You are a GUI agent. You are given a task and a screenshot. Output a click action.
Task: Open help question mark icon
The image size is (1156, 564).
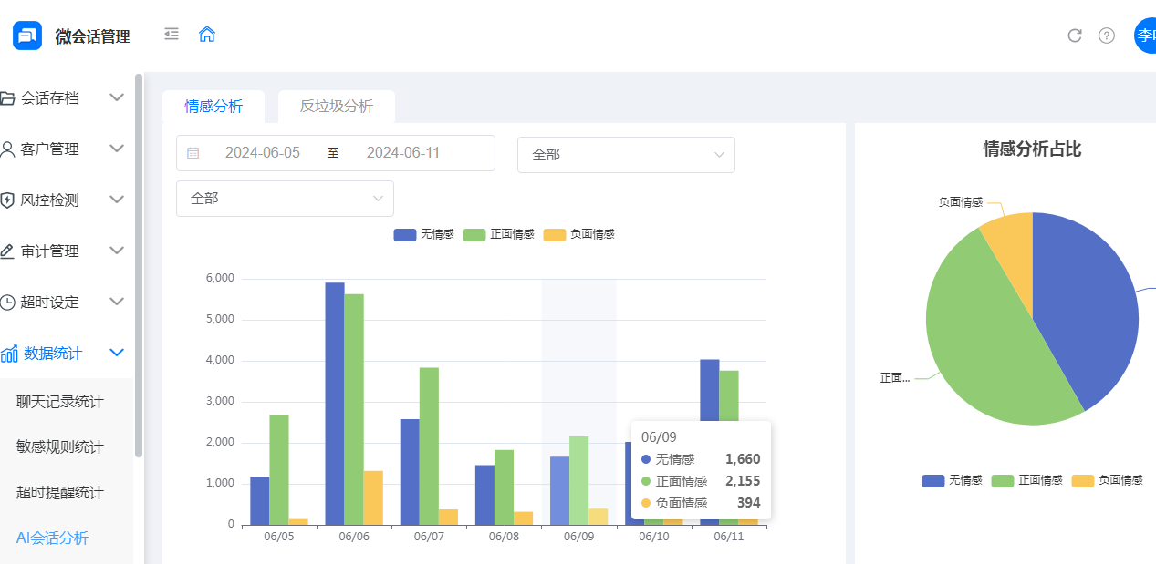tap(1107, 36)
